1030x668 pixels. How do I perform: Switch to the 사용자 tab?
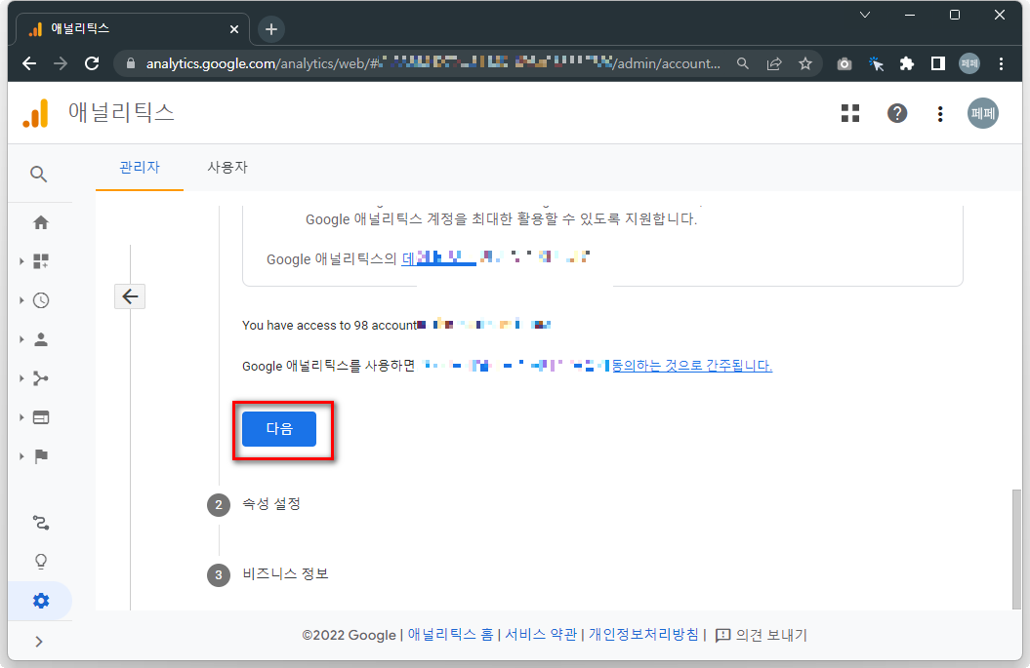coord(227,168)
